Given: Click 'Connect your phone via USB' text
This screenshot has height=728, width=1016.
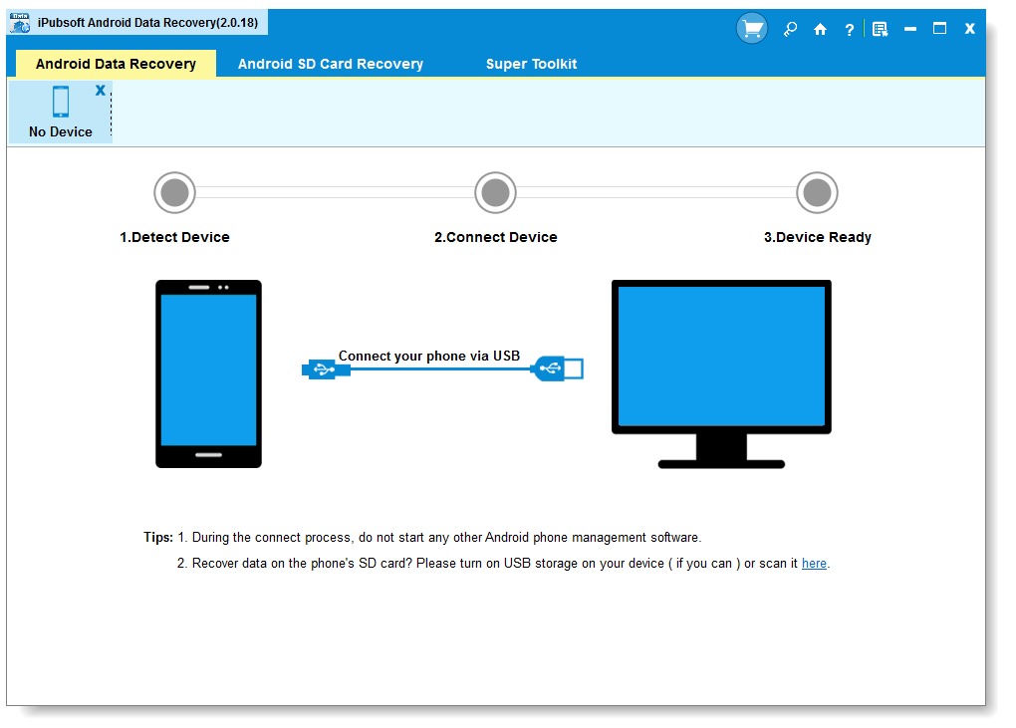Looking at the screenshot, I should (x=429, y=356).
